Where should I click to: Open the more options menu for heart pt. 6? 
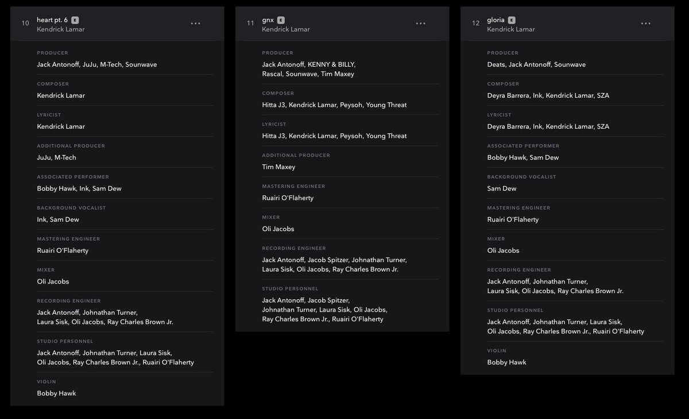196,24
